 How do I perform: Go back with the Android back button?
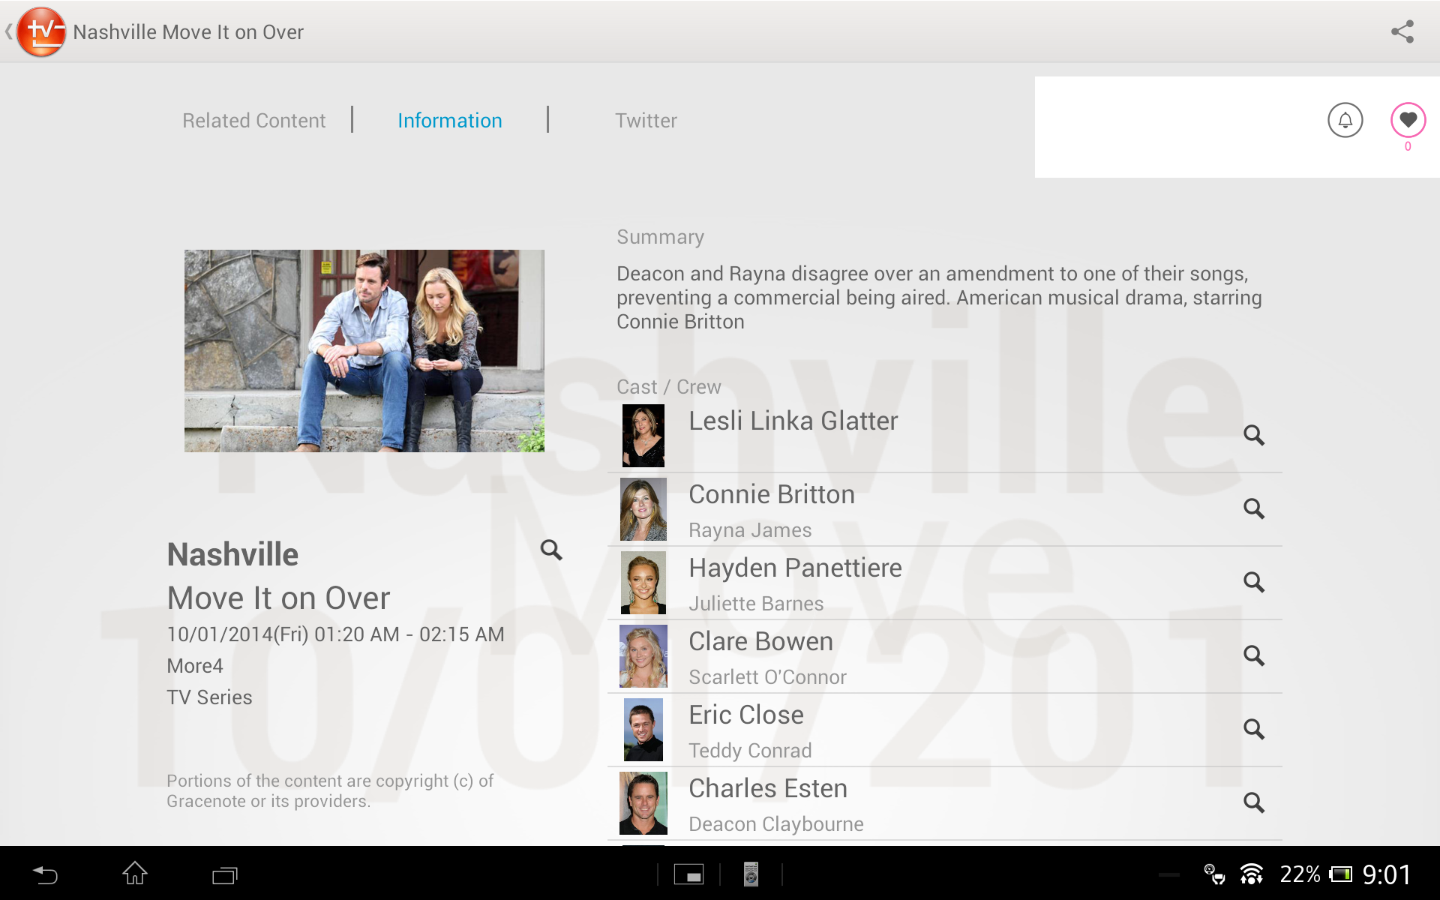pos(45,874)
